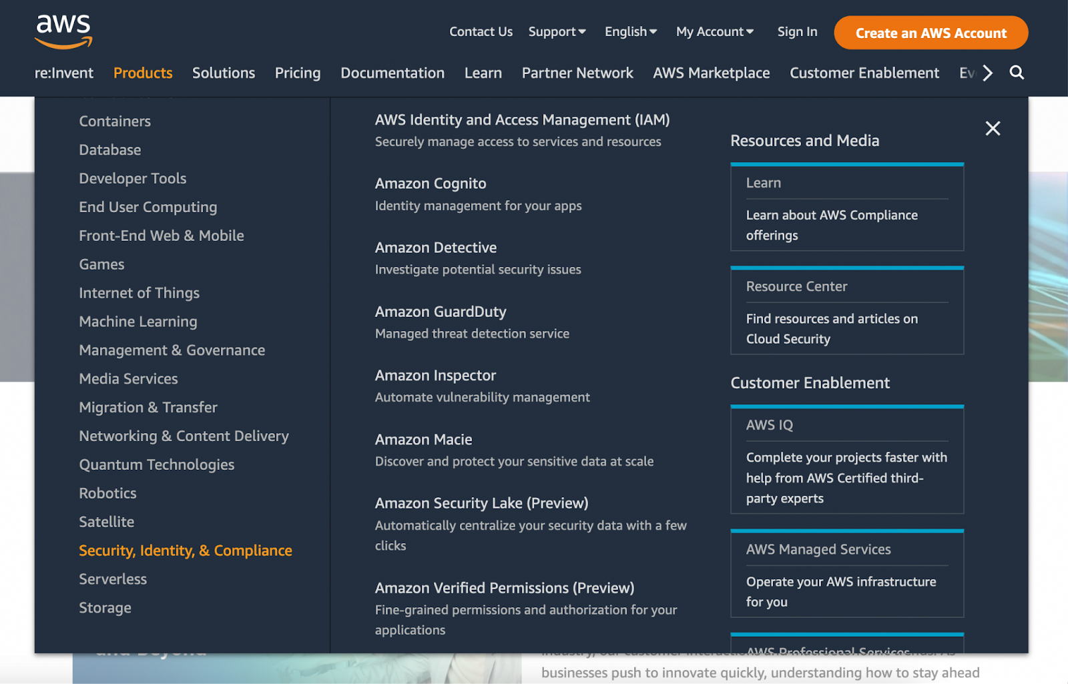Go to the Pricing nav item

[x=298, y=73]
